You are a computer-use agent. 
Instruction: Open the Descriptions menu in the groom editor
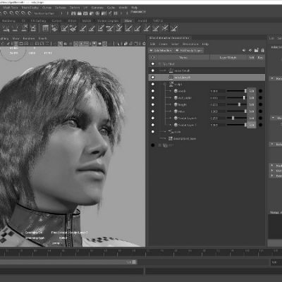click(190, 44)
